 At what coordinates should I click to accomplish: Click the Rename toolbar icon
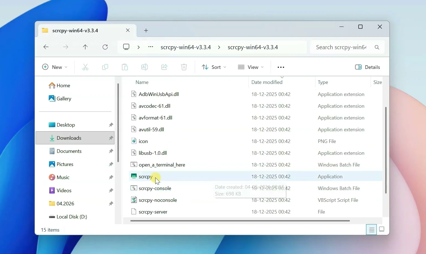[145, 67]
